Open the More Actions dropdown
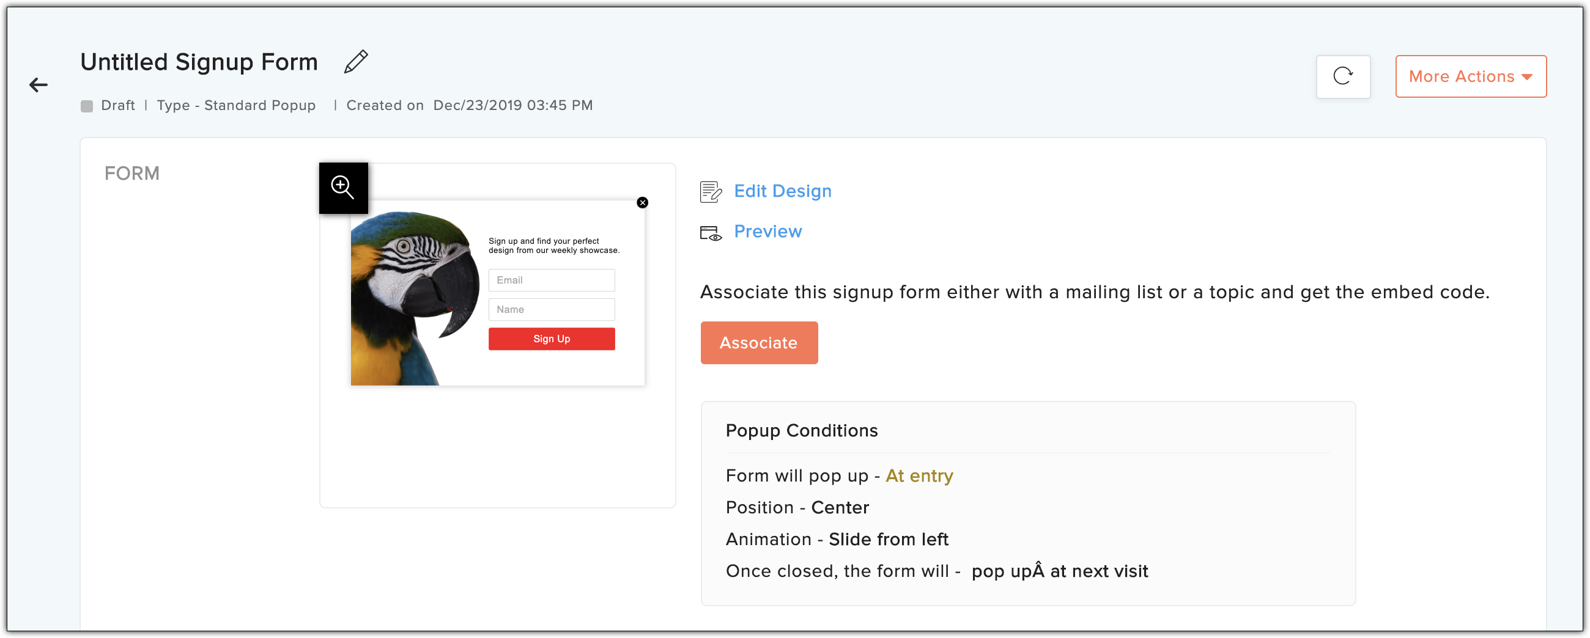The image size is (1590, 638). click(1470, 76)
